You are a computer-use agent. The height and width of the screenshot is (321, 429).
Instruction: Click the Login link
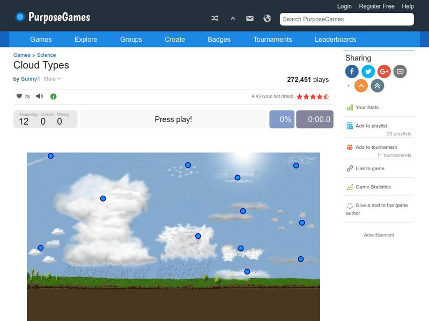[x=344, y=6]
